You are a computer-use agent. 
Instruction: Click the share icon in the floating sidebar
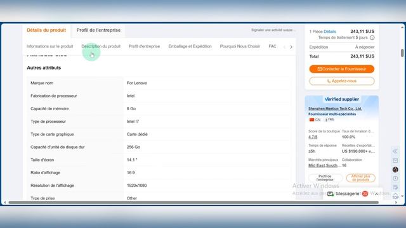[x=395, y=151]
